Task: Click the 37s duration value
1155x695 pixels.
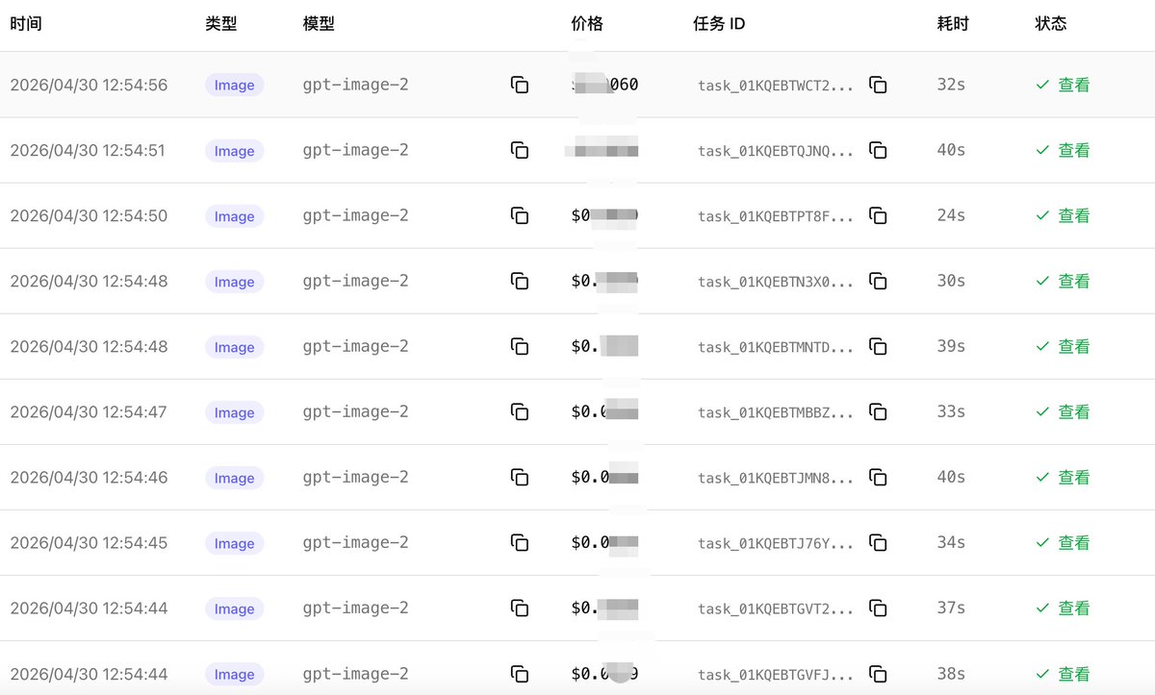Action: (x=951, y=608)
